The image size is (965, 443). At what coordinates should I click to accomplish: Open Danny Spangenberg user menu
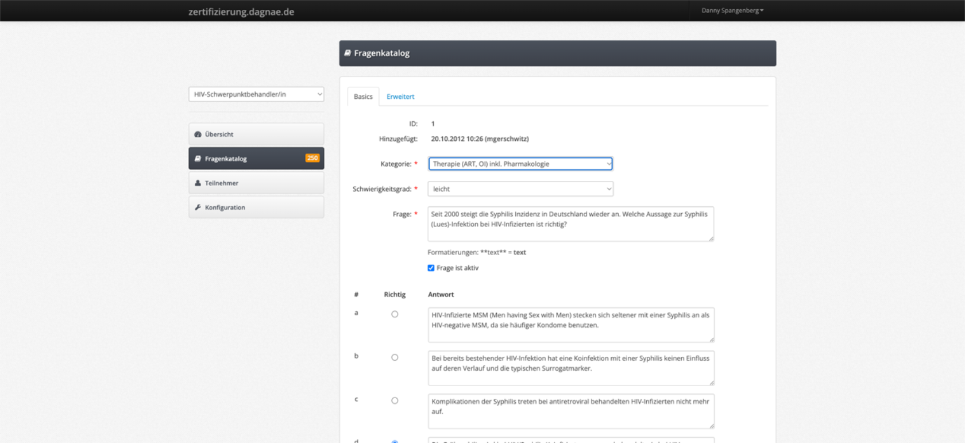pyautogui.click(x=732, y=10)
